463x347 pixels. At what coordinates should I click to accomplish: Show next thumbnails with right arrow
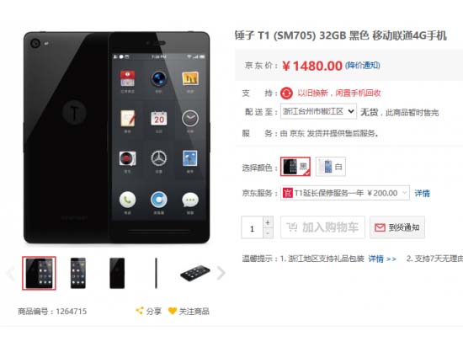pyautogui.click(x=221, y=273)
